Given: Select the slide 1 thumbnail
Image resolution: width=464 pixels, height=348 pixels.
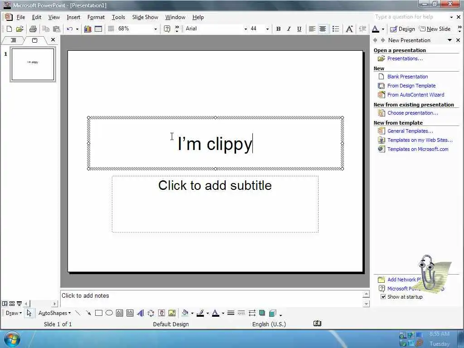Looking at the screenshot, I should 33,64.
